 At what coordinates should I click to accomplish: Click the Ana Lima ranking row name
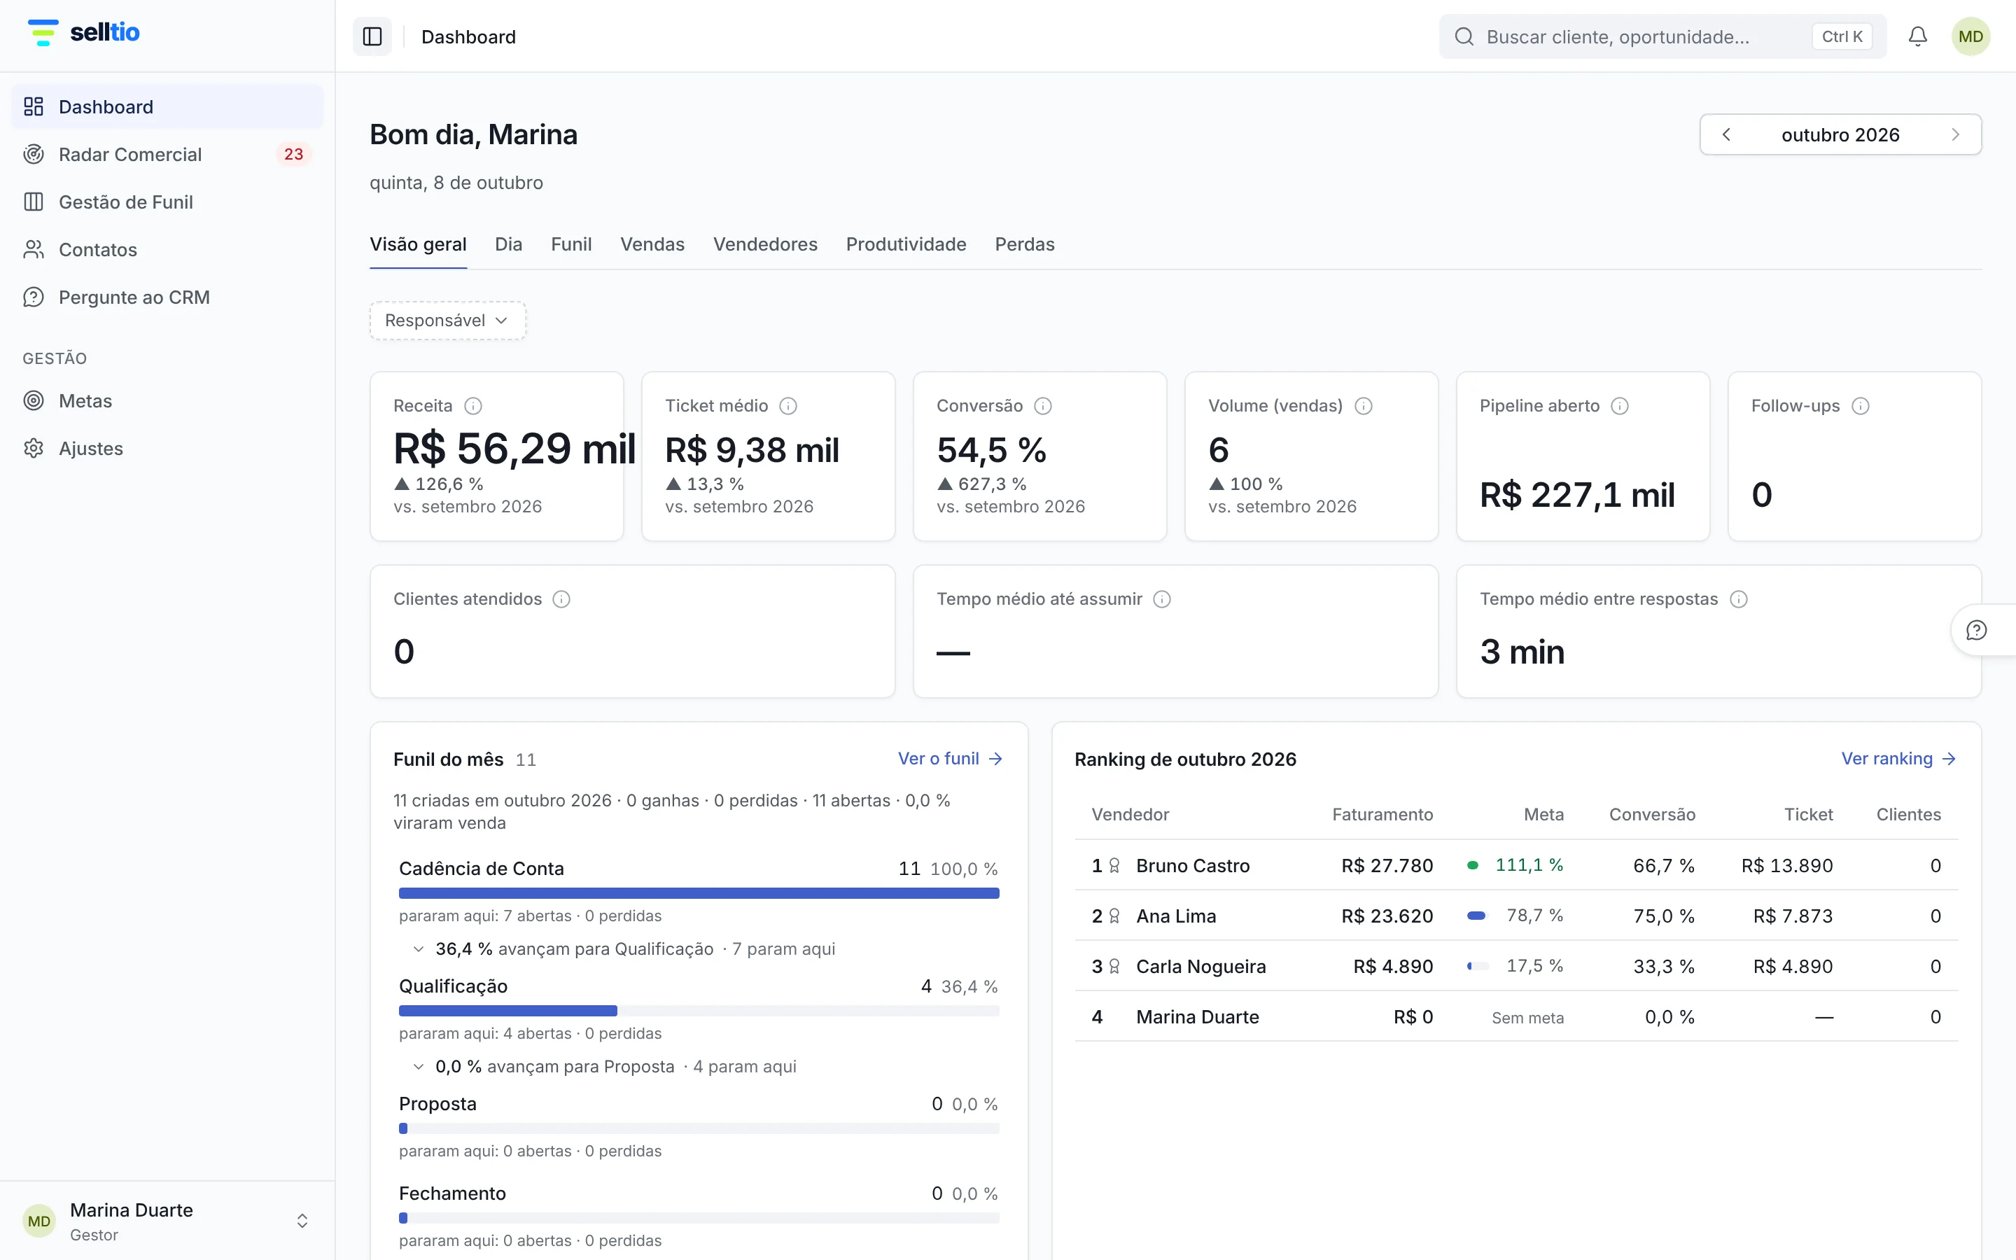point(1175,916)
